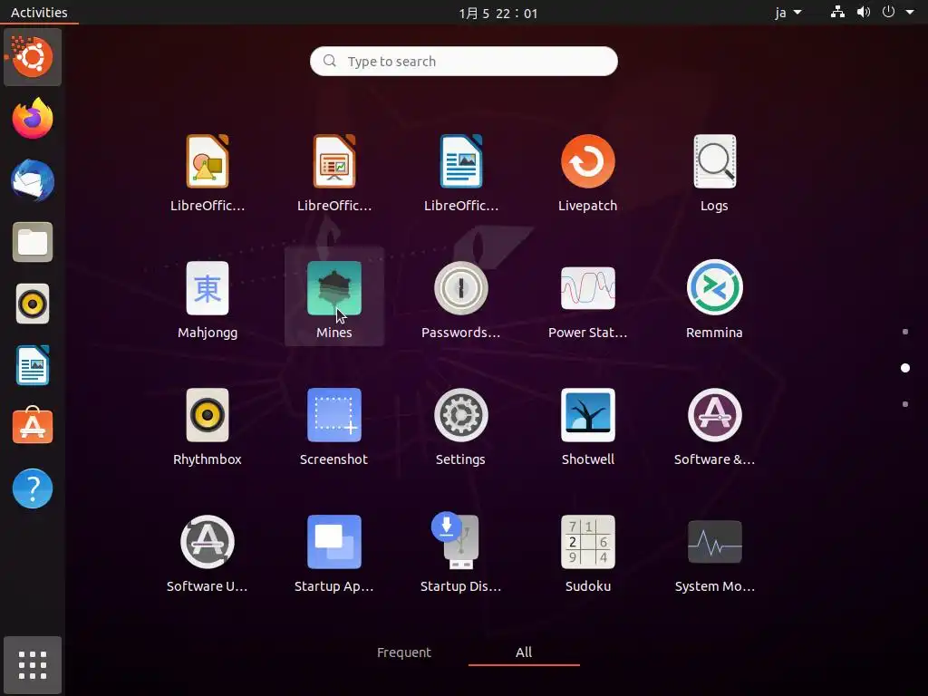Open Startup Applications preferences
Viewport: 928px width, 696px height.
pyautogui.click(x=334, y=542)
